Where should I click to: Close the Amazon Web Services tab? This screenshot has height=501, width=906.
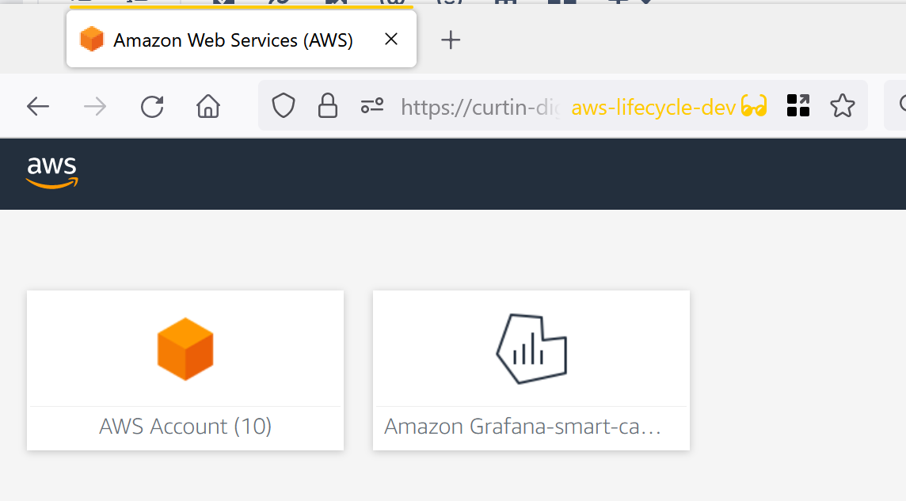pyautogui.click(x=390, y=39)
